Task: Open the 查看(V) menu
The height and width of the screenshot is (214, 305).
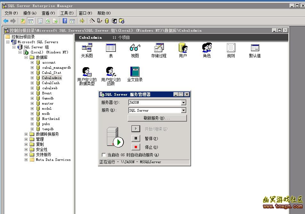Action: (x=48, y=13)
